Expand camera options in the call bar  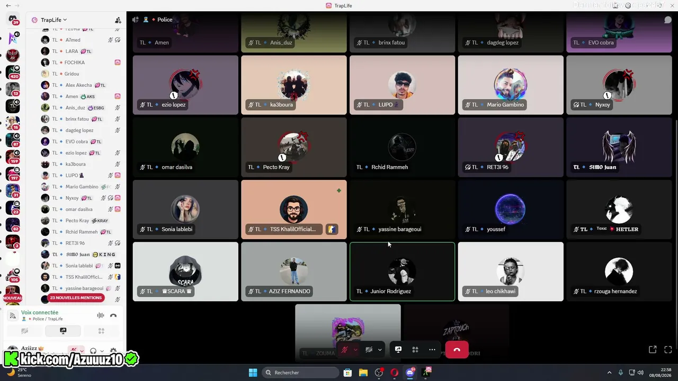click(x=380, y=350)
